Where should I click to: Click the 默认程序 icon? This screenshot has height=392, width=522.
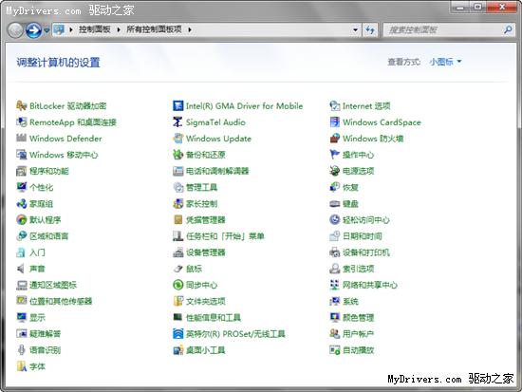tap(21, 220)
